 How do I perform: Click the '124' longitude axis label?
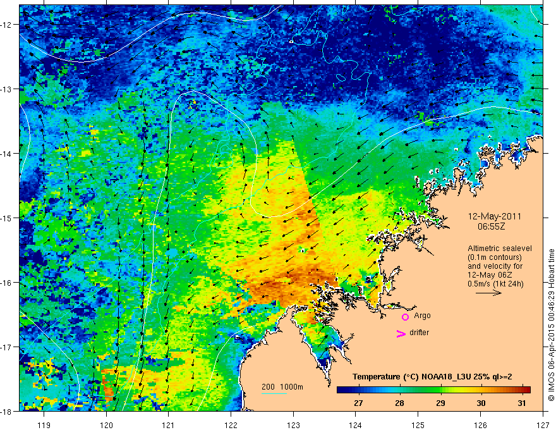356,425
